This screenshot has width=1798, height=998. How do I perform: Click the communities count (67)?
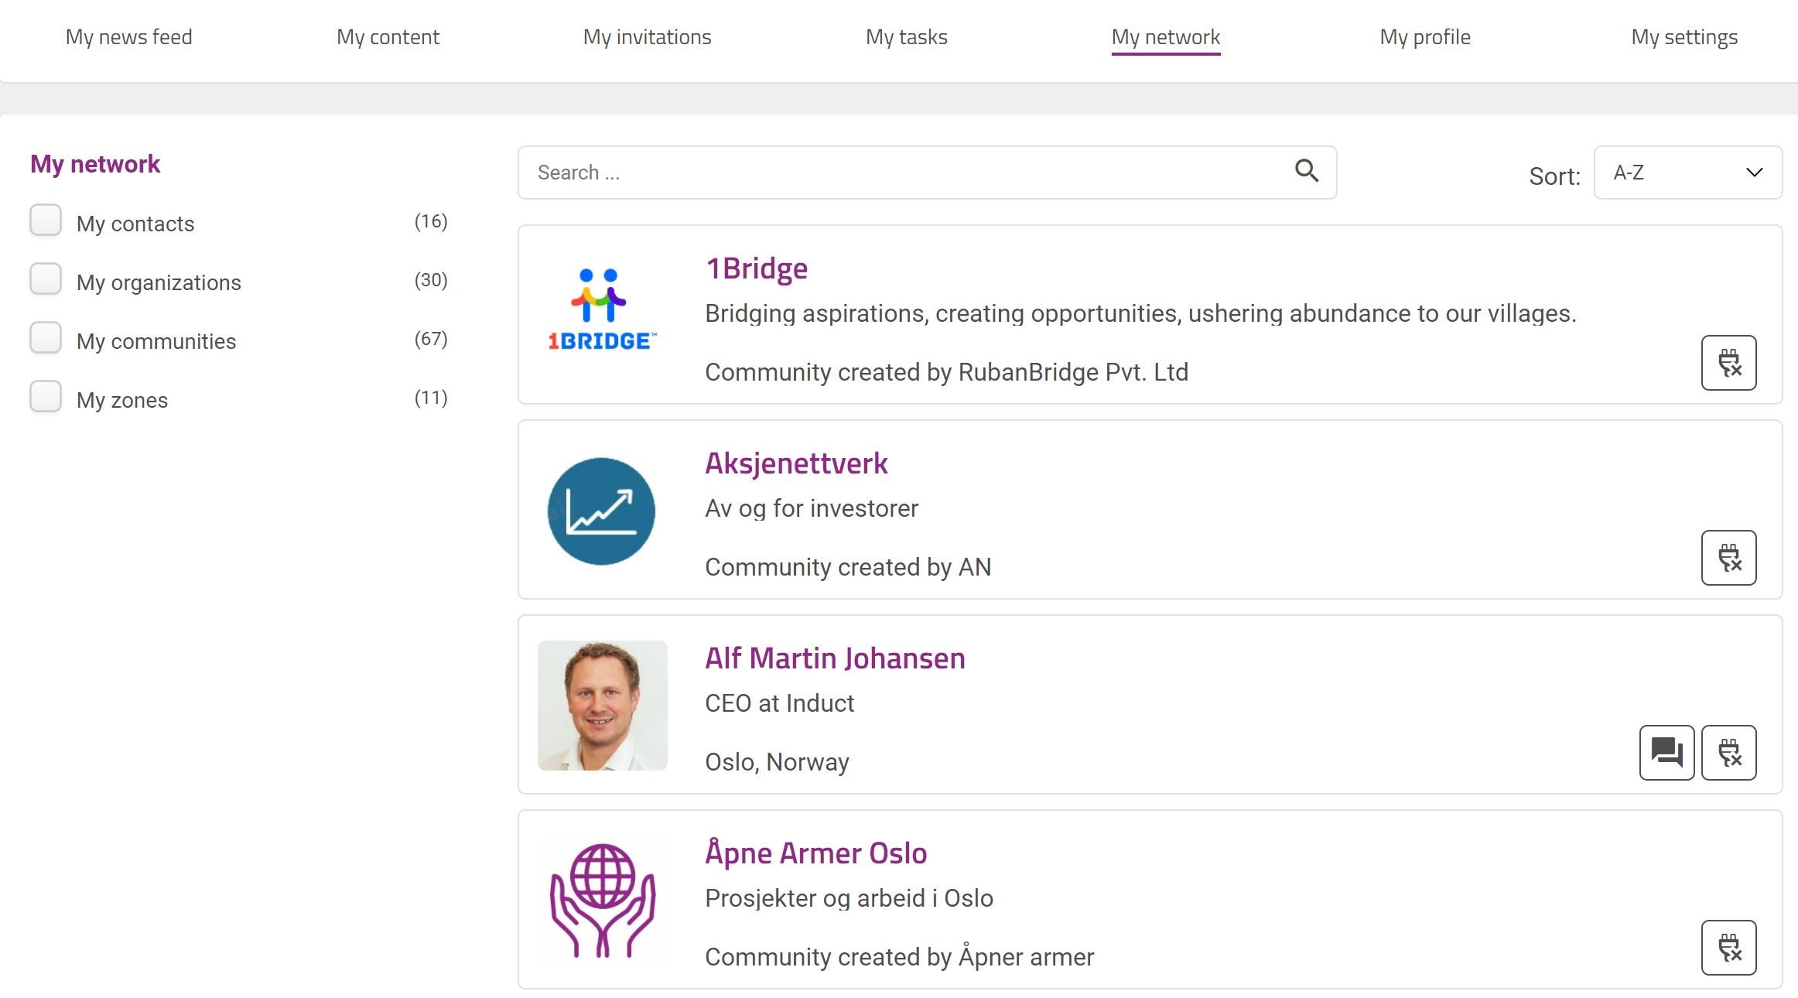(x=431, y=339)
